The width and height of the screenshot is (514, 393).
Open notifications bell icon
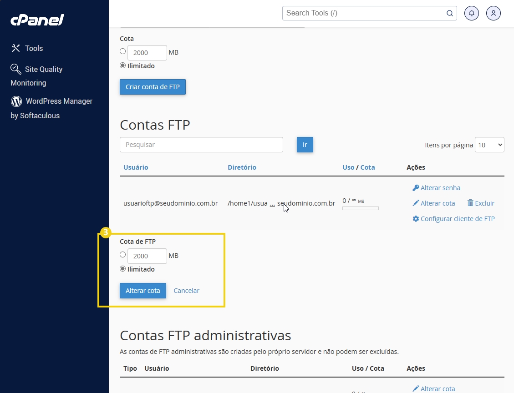[471, 13]
